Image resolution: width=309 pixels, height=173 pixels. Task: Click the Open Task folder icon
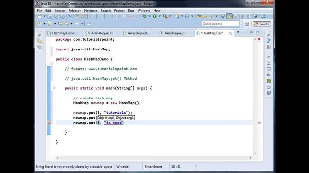coord(205,17)
